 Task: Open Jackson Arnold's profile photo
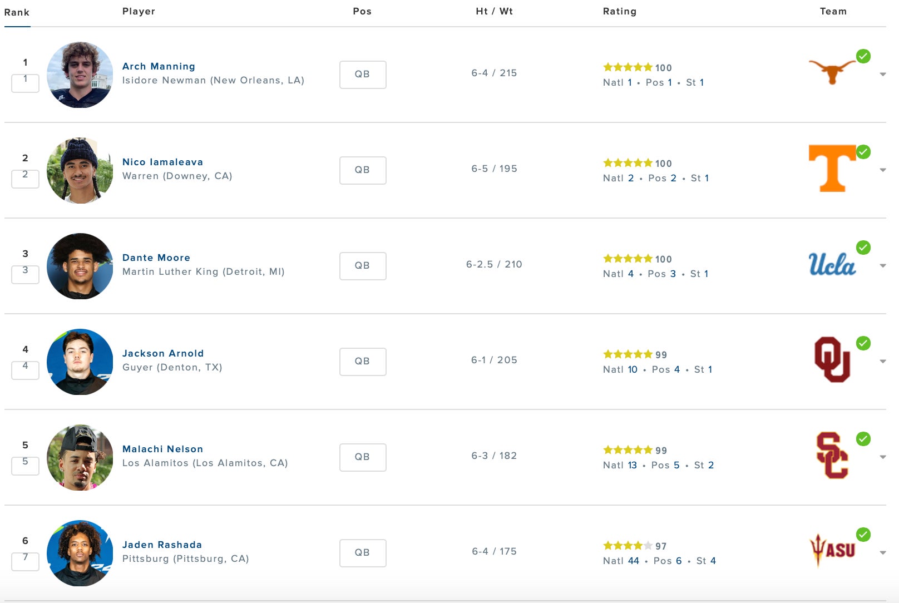coord(80,362)
